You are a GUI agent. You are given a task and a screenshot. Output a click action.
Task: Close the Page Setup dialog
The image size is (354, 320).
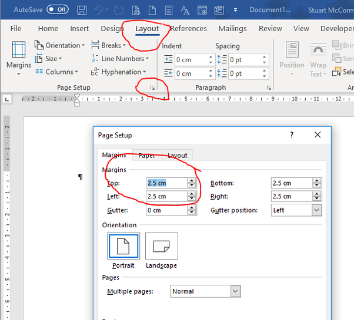pyautogui.click(x=318, y=135)
